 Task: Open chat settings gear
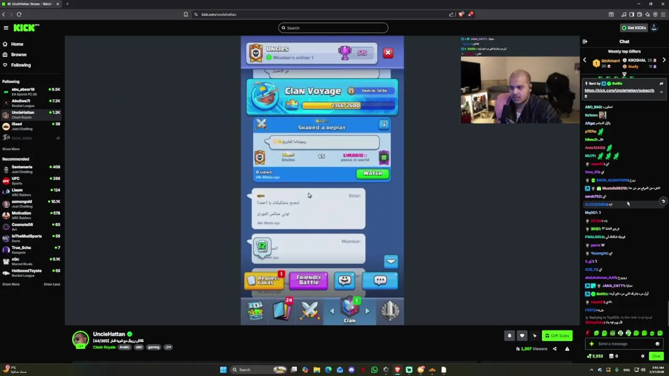pyautogui.click(x=643, y=356)
